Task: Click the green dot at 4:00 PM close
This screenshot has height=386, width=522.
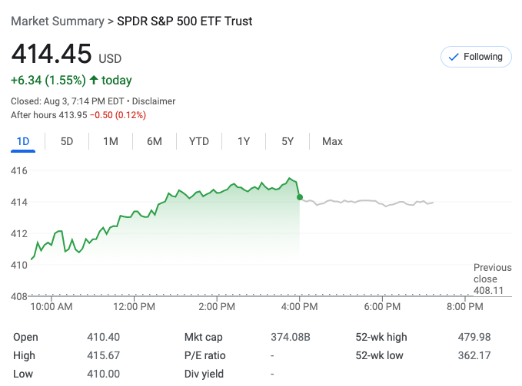Action: click(299, 197)
